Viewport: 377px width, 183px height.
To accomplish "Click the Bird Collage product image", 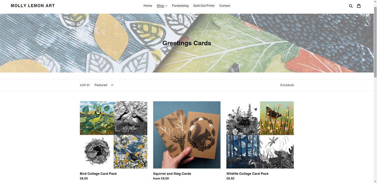I will point(113,135).
